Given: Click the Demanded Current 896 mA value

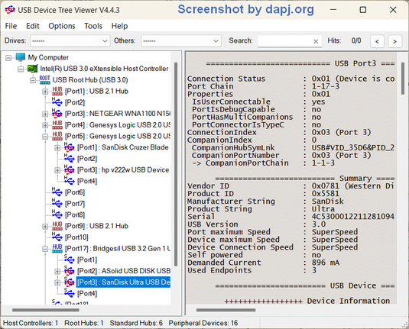Looking at the screenshot, I should [x=325, y=263].
